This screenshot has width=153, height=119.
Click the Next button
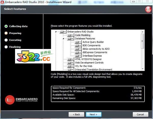[x=94, y=114]
